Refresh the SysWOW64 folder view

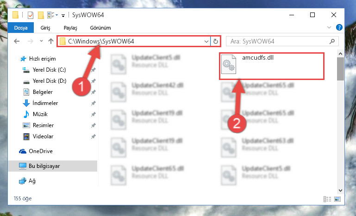tap(215, 41)
